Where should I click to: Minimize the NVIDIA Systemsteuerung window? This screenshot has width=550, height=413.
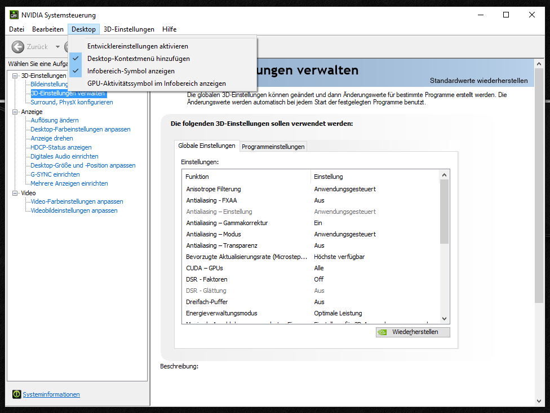(x=481, y=15)
